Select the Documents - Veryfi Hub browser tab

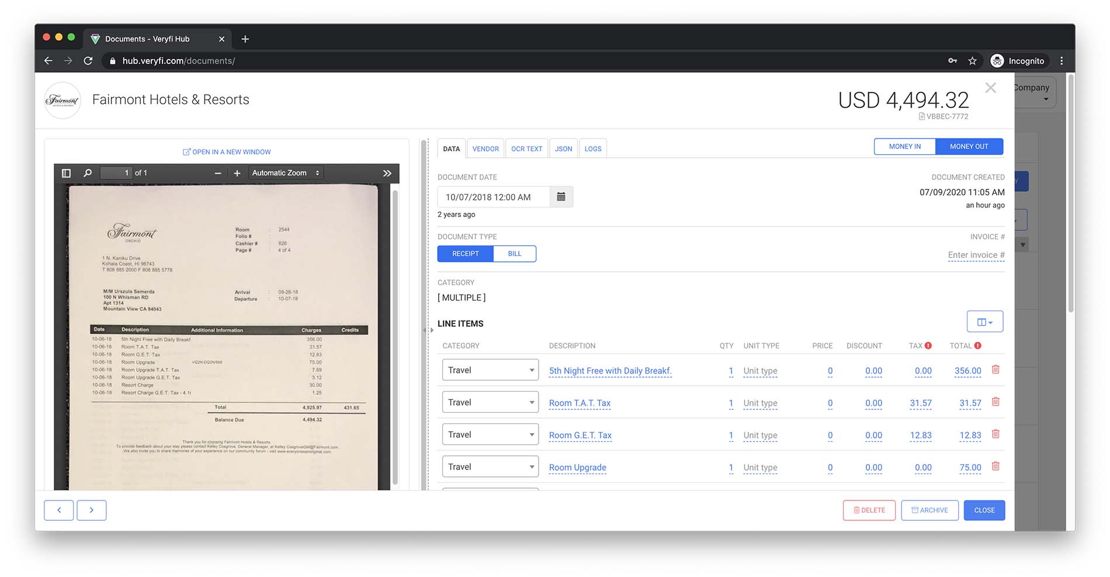[x=157, y=39]
